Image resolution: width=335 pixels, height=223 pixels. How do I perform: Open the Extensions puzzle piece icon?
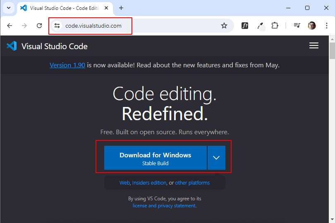point(275,26)
